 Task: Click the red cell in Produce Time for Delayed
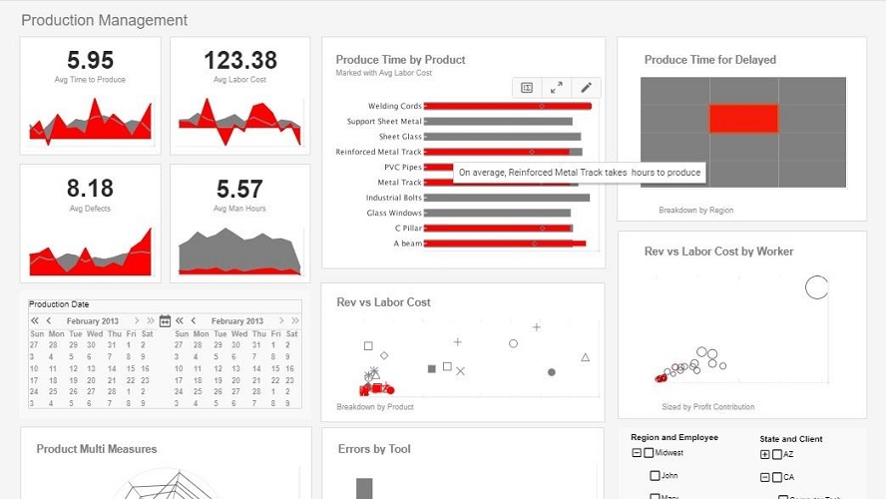[x=743, y=119]
